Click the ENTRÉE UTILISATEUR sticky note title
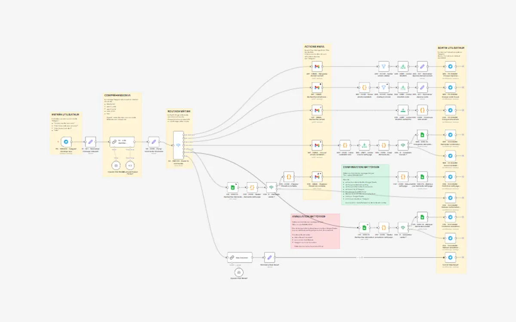 tap(65, 115)
